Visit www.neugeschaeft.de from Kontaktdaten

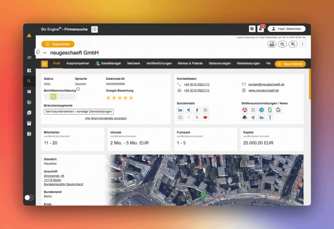263,90
